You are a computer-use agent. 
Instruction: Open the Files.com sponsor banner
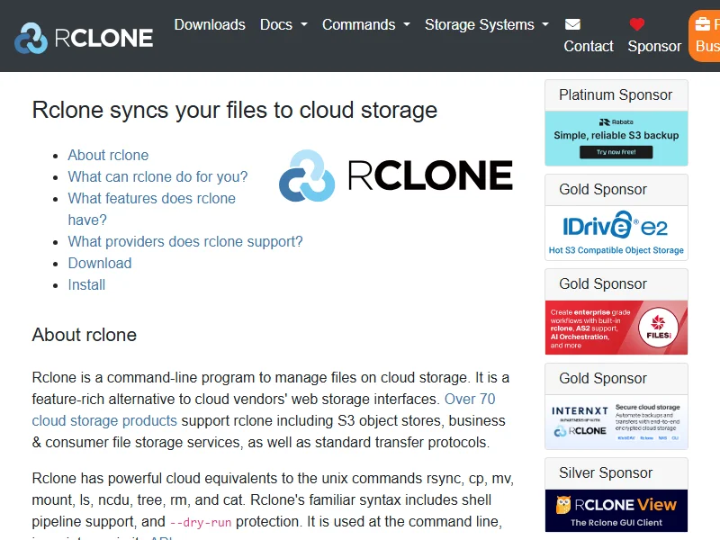pos(616,328)
